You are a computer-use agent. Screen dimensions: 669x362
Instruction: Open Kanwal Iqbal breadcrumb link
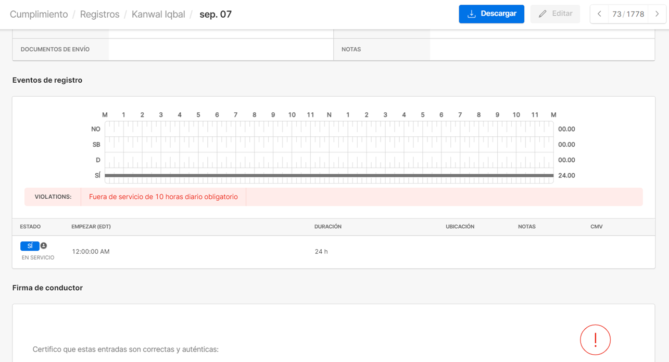click(158, 14)
